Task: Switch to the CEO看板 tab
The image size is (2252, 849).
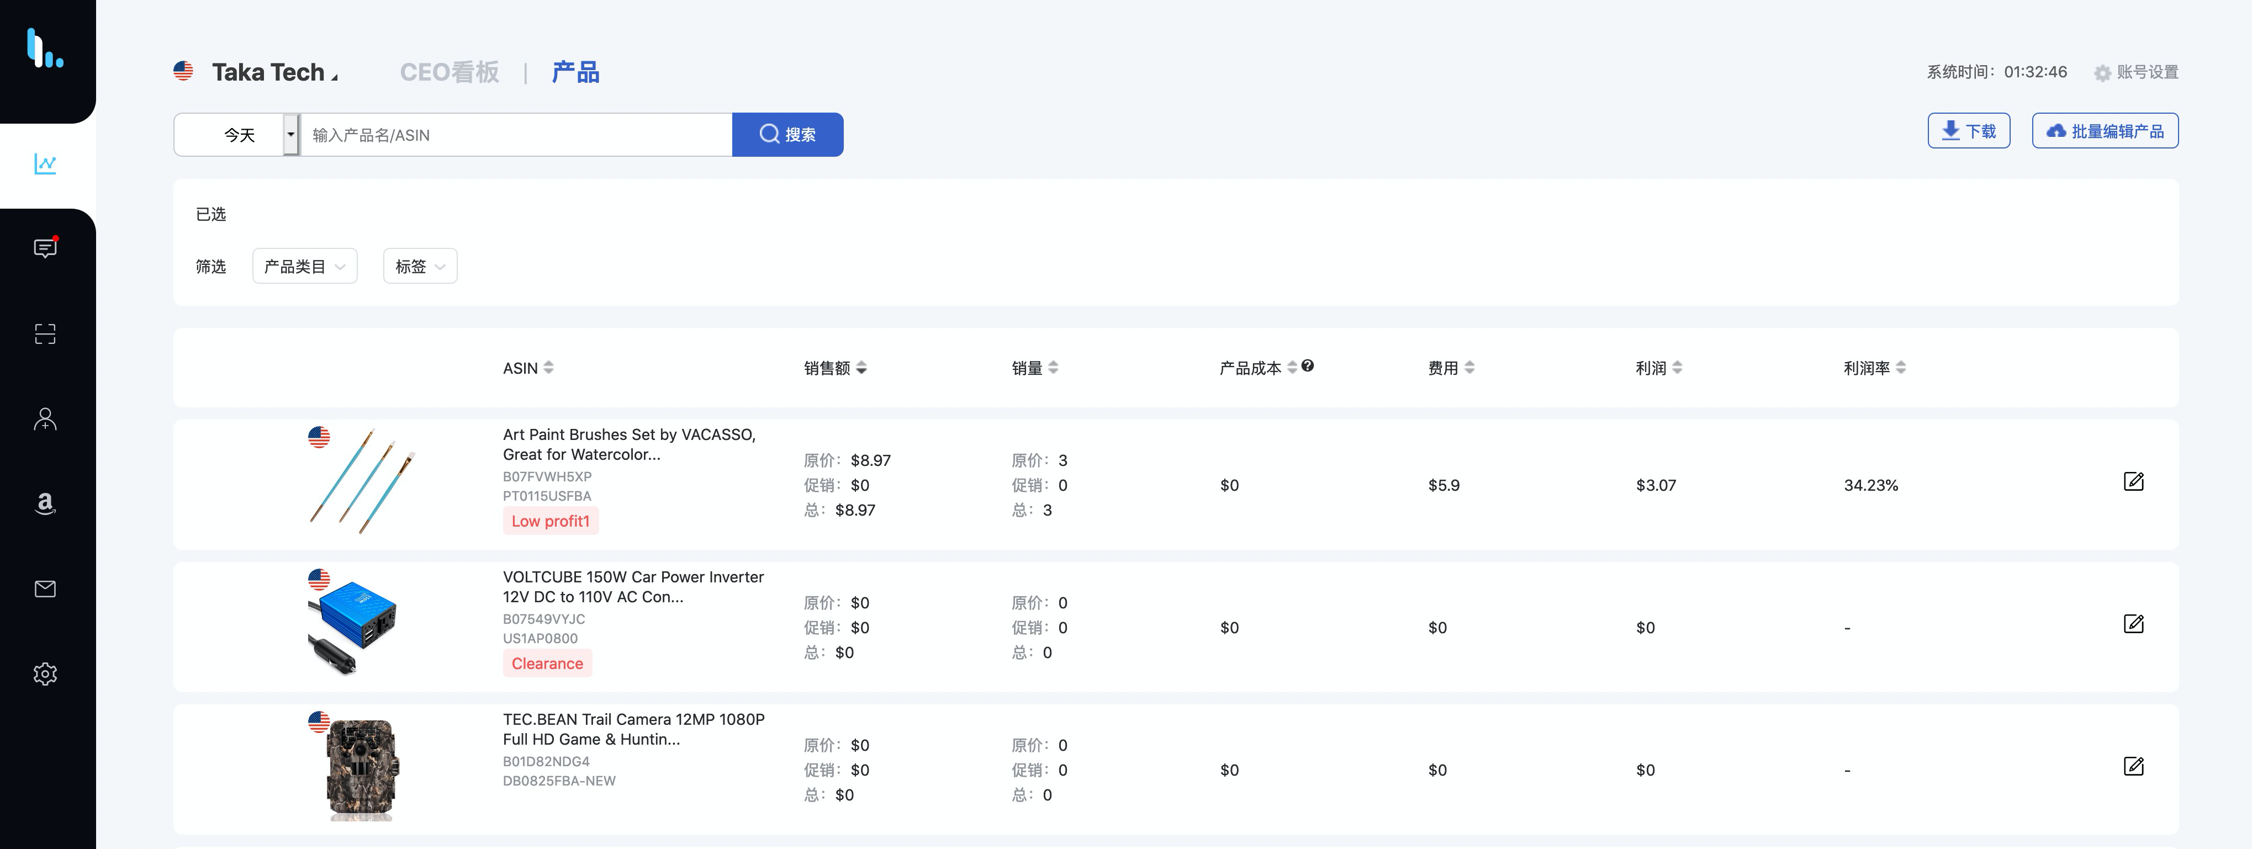Action: (450, 72)
